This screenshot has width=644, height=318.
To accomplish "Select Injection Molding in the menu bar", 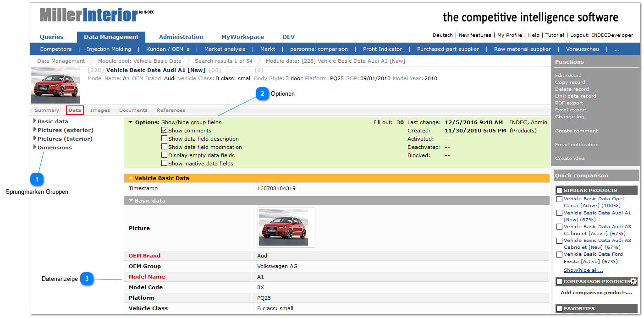I will point(109,49).
